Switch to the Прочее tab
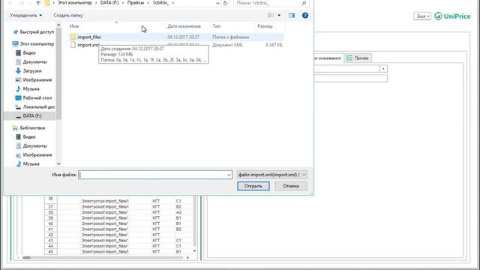Image resolution: width=480 pixels, height=270 pixels. coord(358,58)
